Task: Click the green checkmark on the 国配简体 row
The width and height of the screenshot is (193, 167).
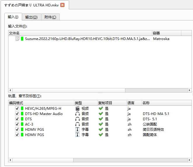Action: point(101,135)
